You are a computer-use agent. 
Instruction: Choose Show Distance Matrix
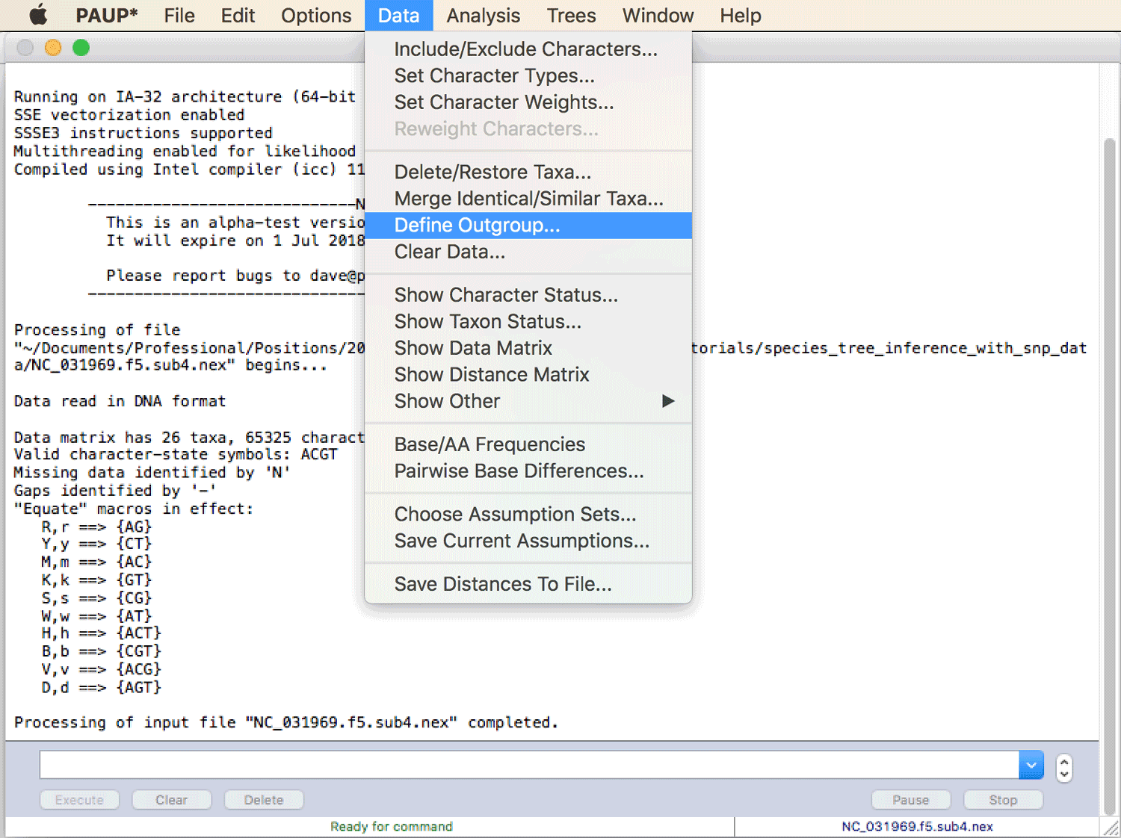pos(528,375)
